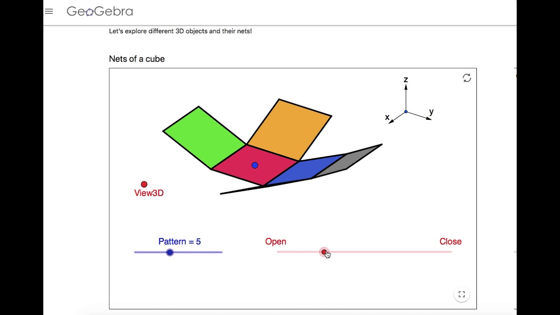Click the blue point on the red face
Screen dimensions: 560x315
coord(255,165)
